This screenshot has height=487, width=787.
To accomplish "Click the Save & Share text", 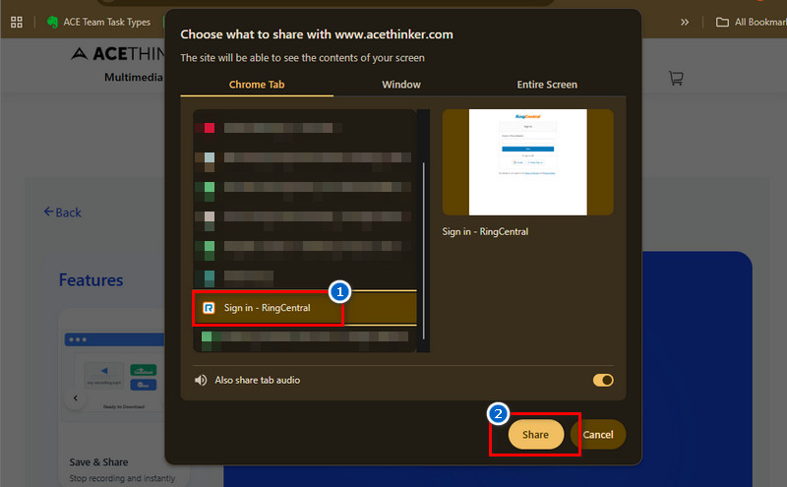I will click(x=98, y=461).
